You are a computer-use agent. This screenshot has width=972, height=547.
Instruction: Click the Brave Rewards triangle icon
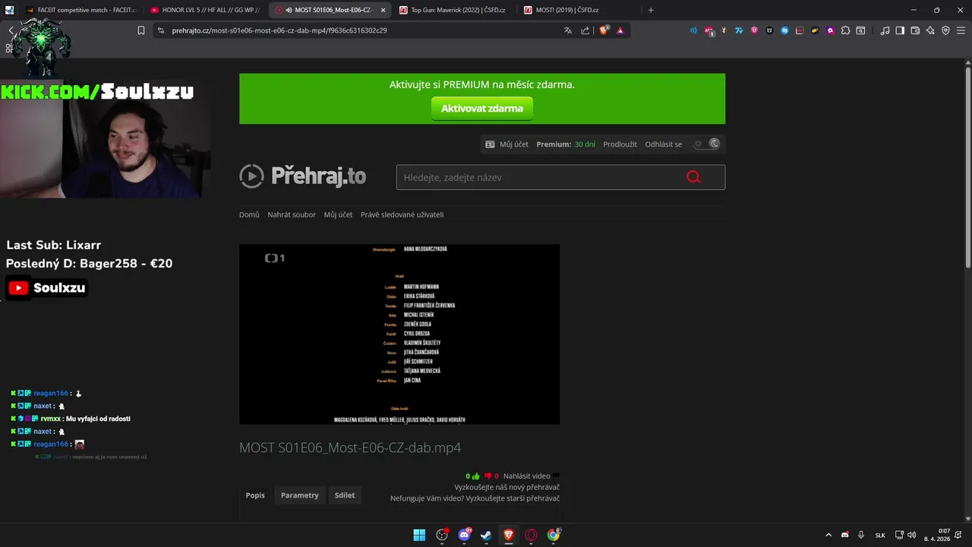[620, 30]
